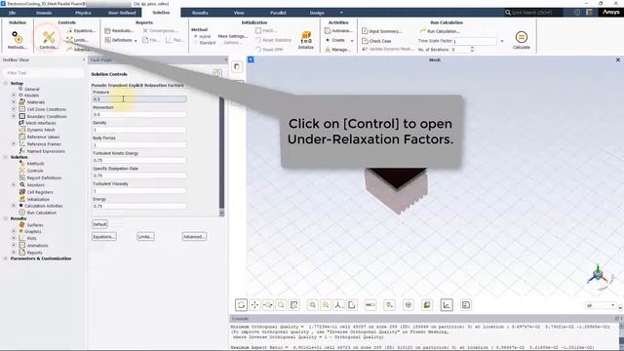This screenshot has width=624, height=351.
Task: Click the zoom-to-box tool in the graphics toolbar
Action: 281,305
